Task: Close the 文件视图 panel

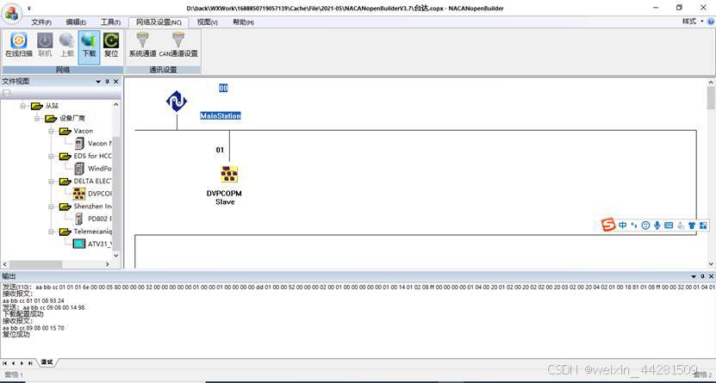Action: coord(116,82)
